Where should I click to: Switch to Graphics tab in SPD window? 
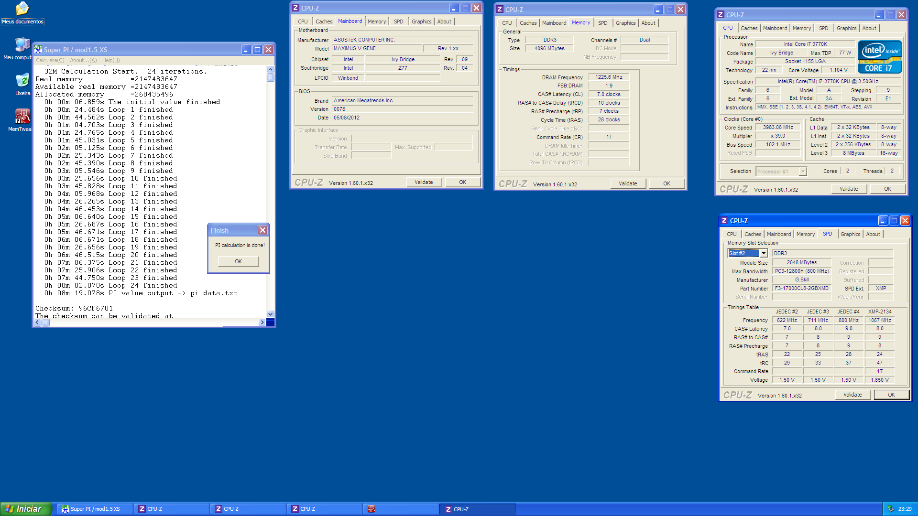(x=850, y=234)
